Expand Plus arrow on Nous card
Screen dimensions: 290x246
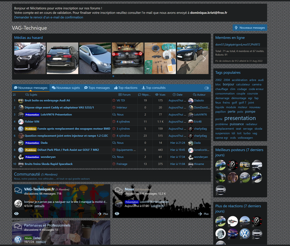coord(203,214)
